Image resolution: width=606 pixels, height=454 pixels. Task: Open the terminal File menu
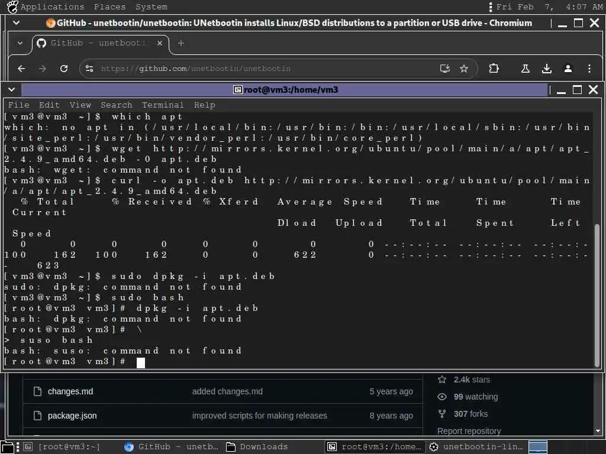pyautogui.click(x=18, y=105)
